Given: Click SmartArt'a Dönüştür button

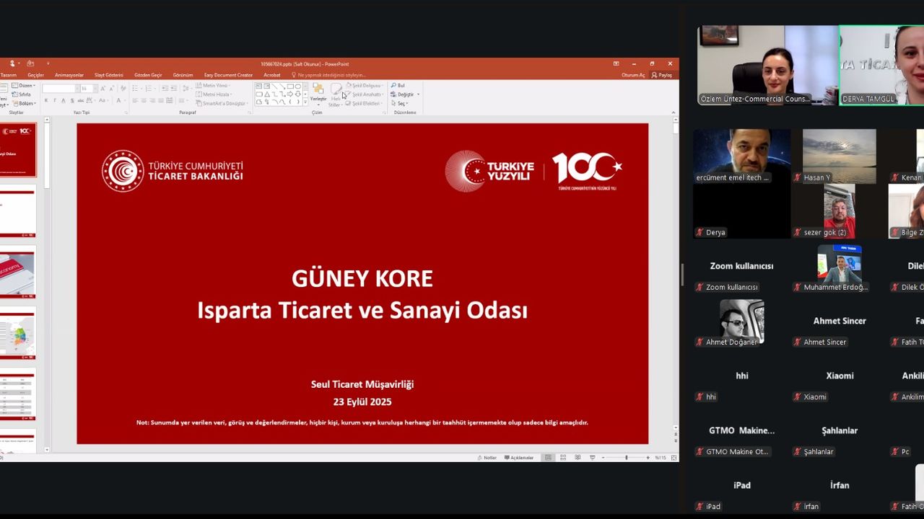Looking at the screenshot, I should point(222,103).
